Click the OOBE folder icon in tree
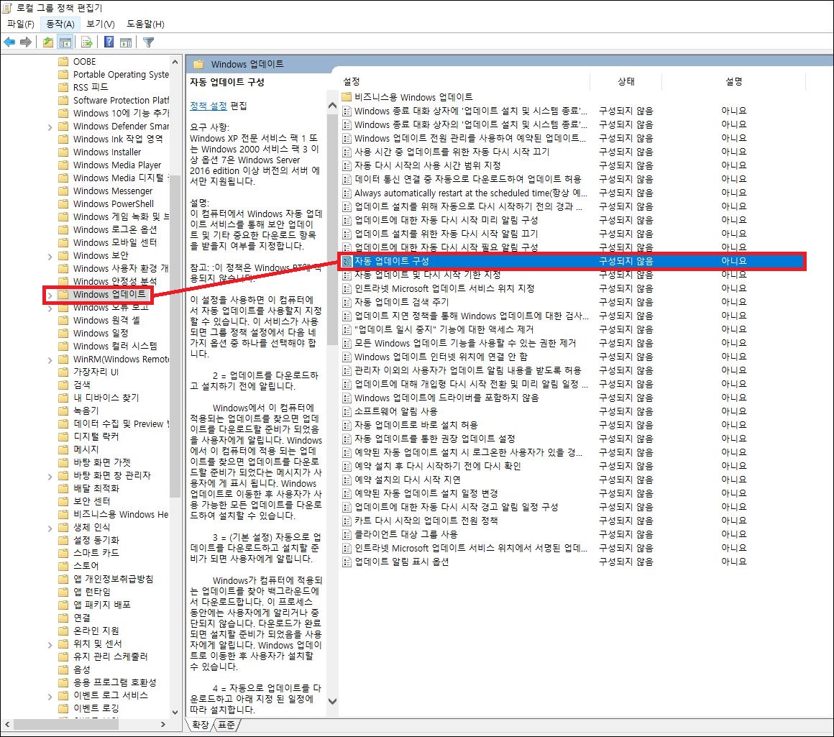 click(x=63, y=61)
